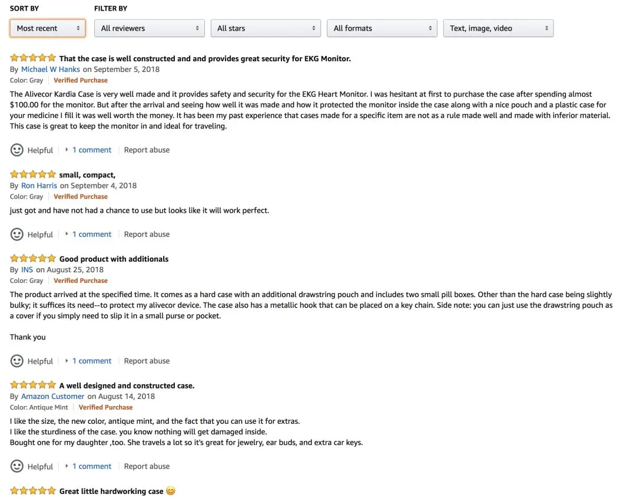636x498 pixels.
Task: Click the Helpful smiley icon under Michael W Hanks' review
Action: pos(16,150)
